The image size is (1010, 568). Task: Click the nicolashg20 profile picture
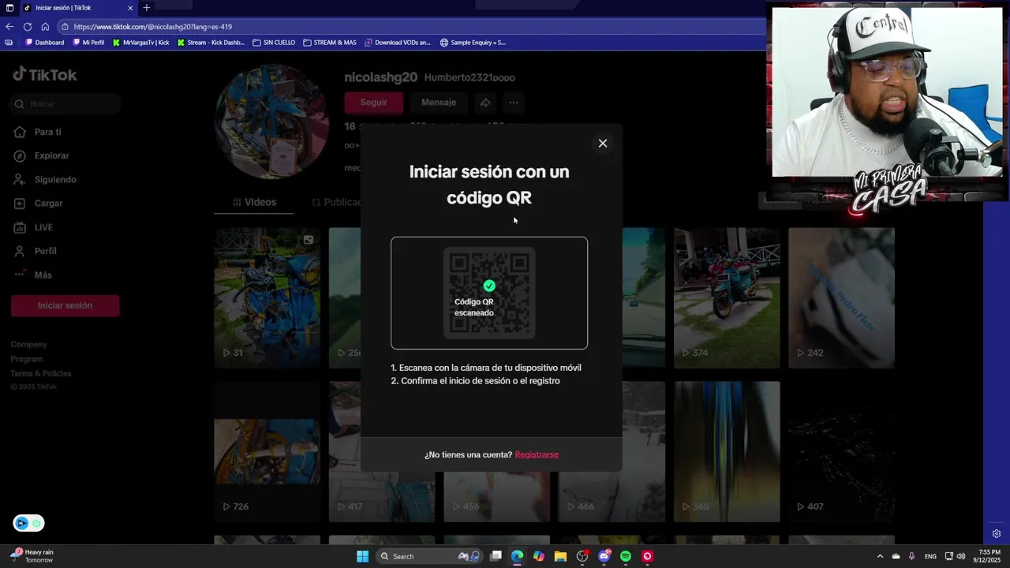click(272, 120)
